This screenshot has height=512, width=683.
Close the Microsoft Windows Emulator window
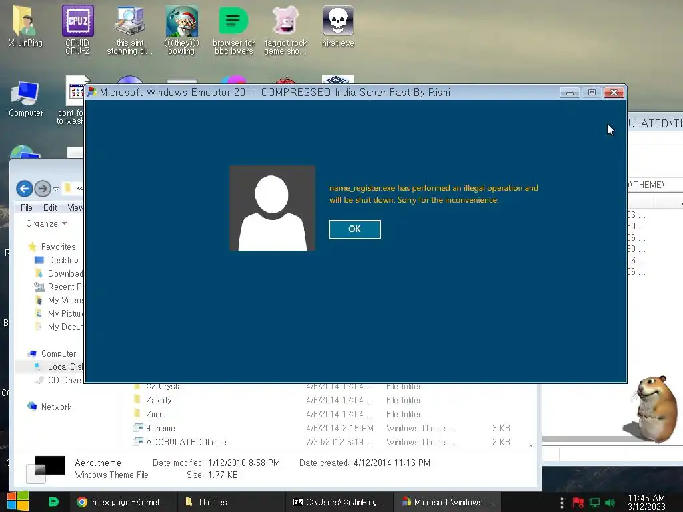[614, 92]
